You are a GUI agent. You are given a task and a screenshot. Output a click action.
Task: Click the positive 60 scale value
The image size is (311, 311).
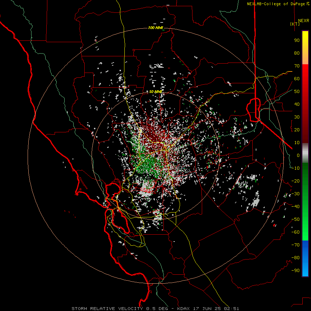(x=297, y=78)
